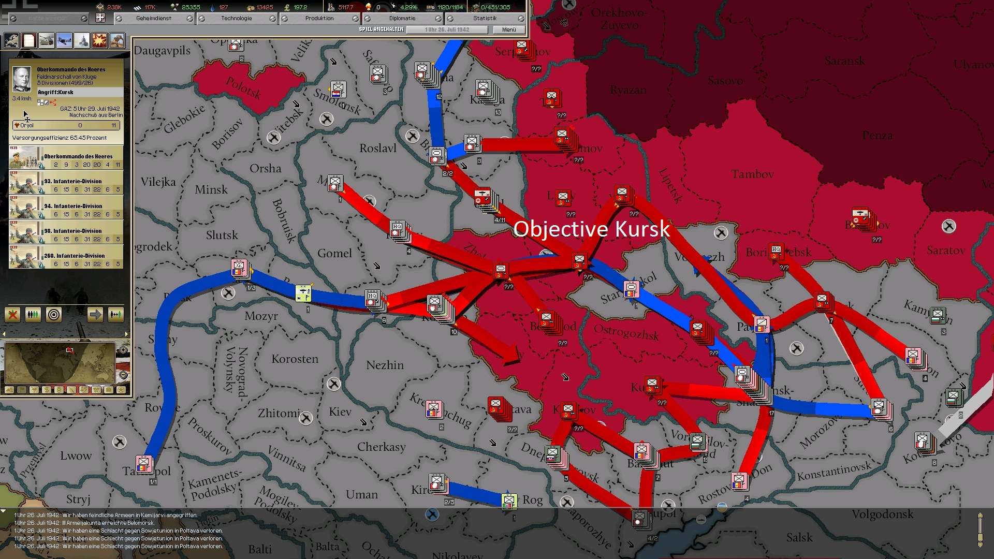Select the battleship naval units icon
The width and height of the screenshot is (994, 559).
tap(82, 40)
